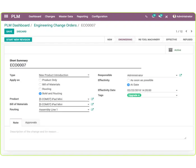
Task: Select BoM and Routing radio option
Action: click(x=40, y=94)
